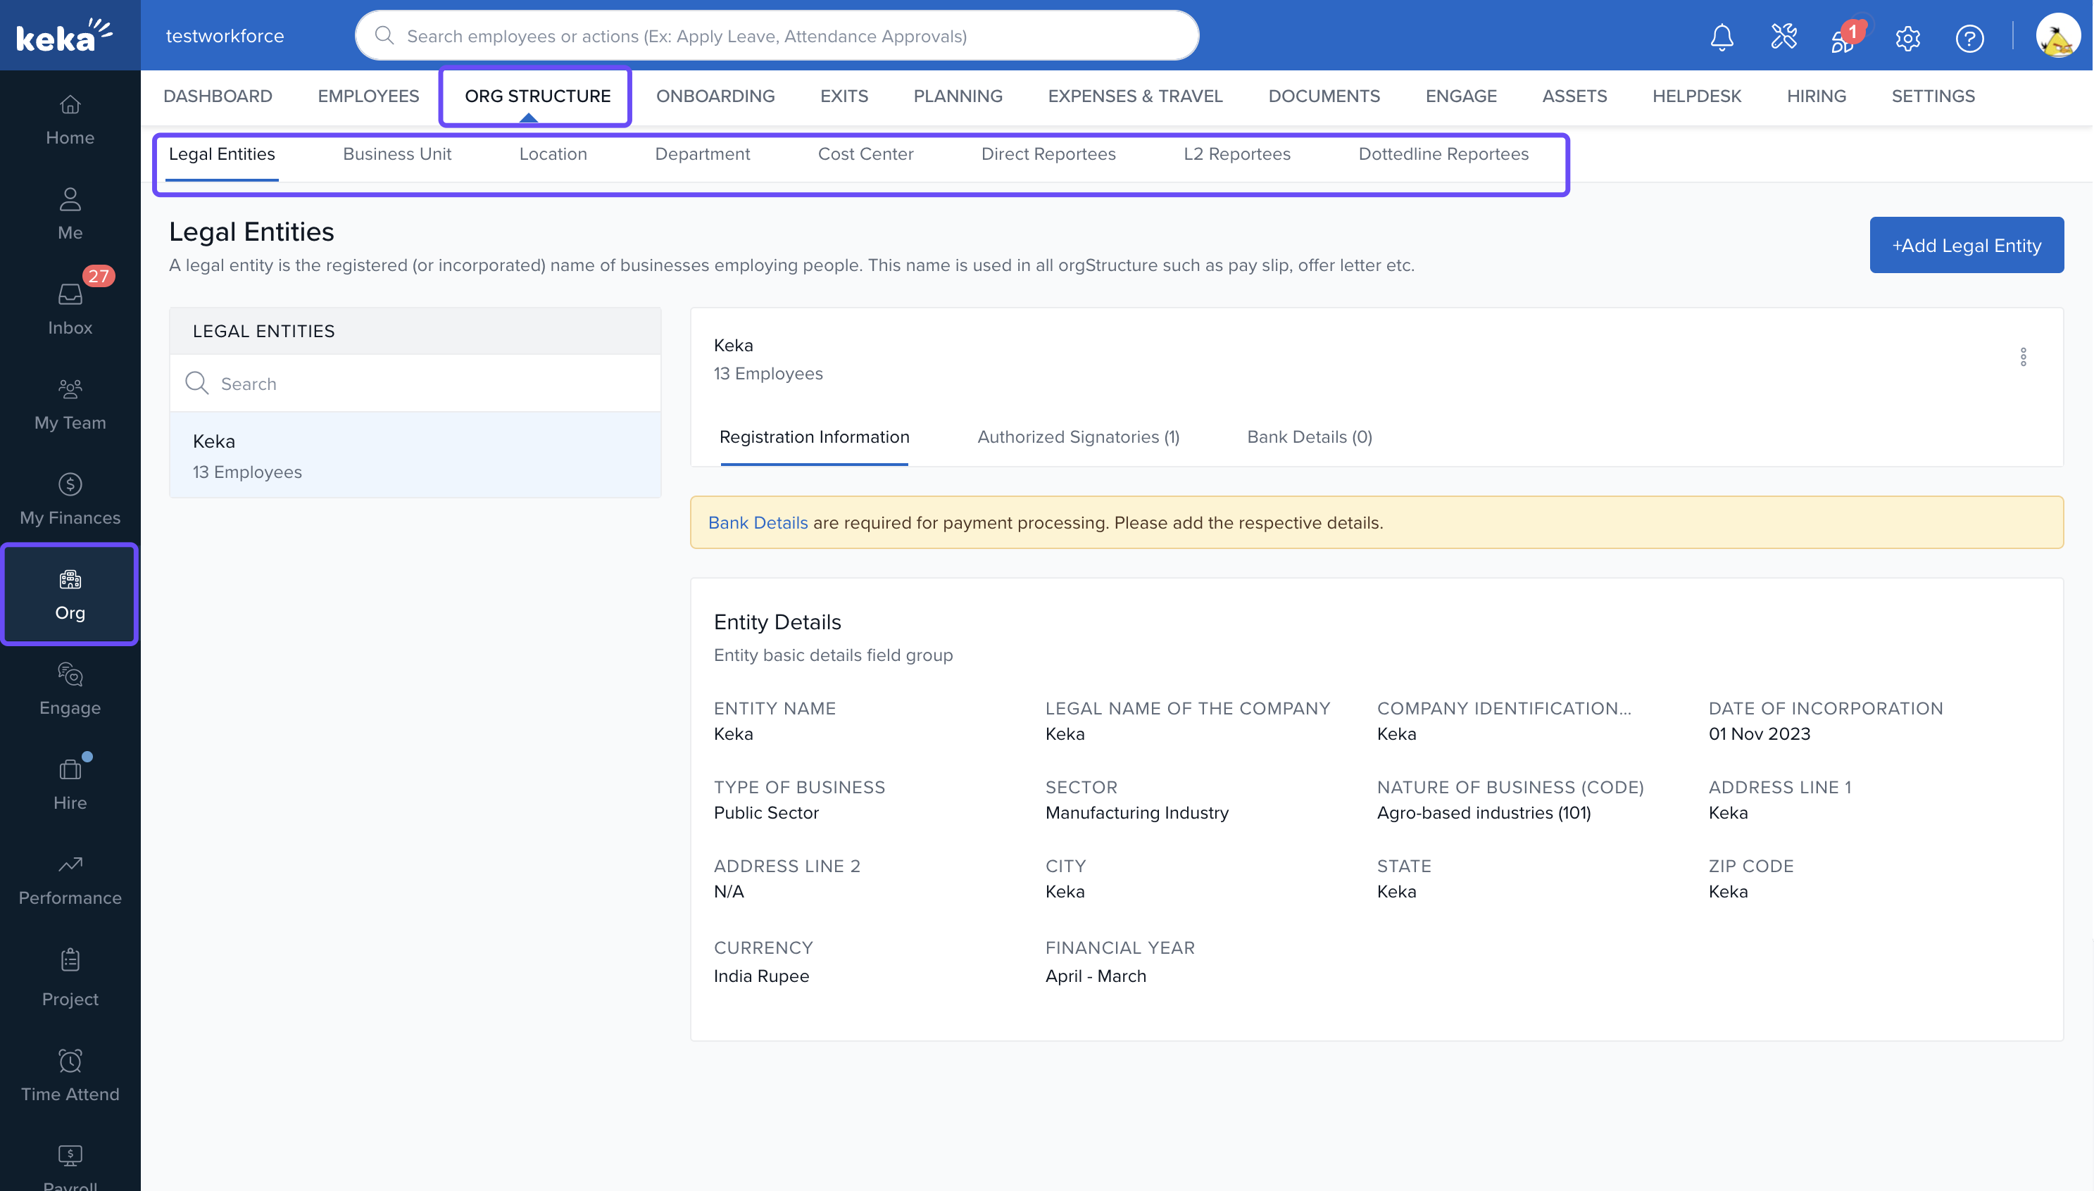This screenshot has width=2094, height=1191.
Task: Open three-dot menu for Keka entity
Action: coord(2023,357)
